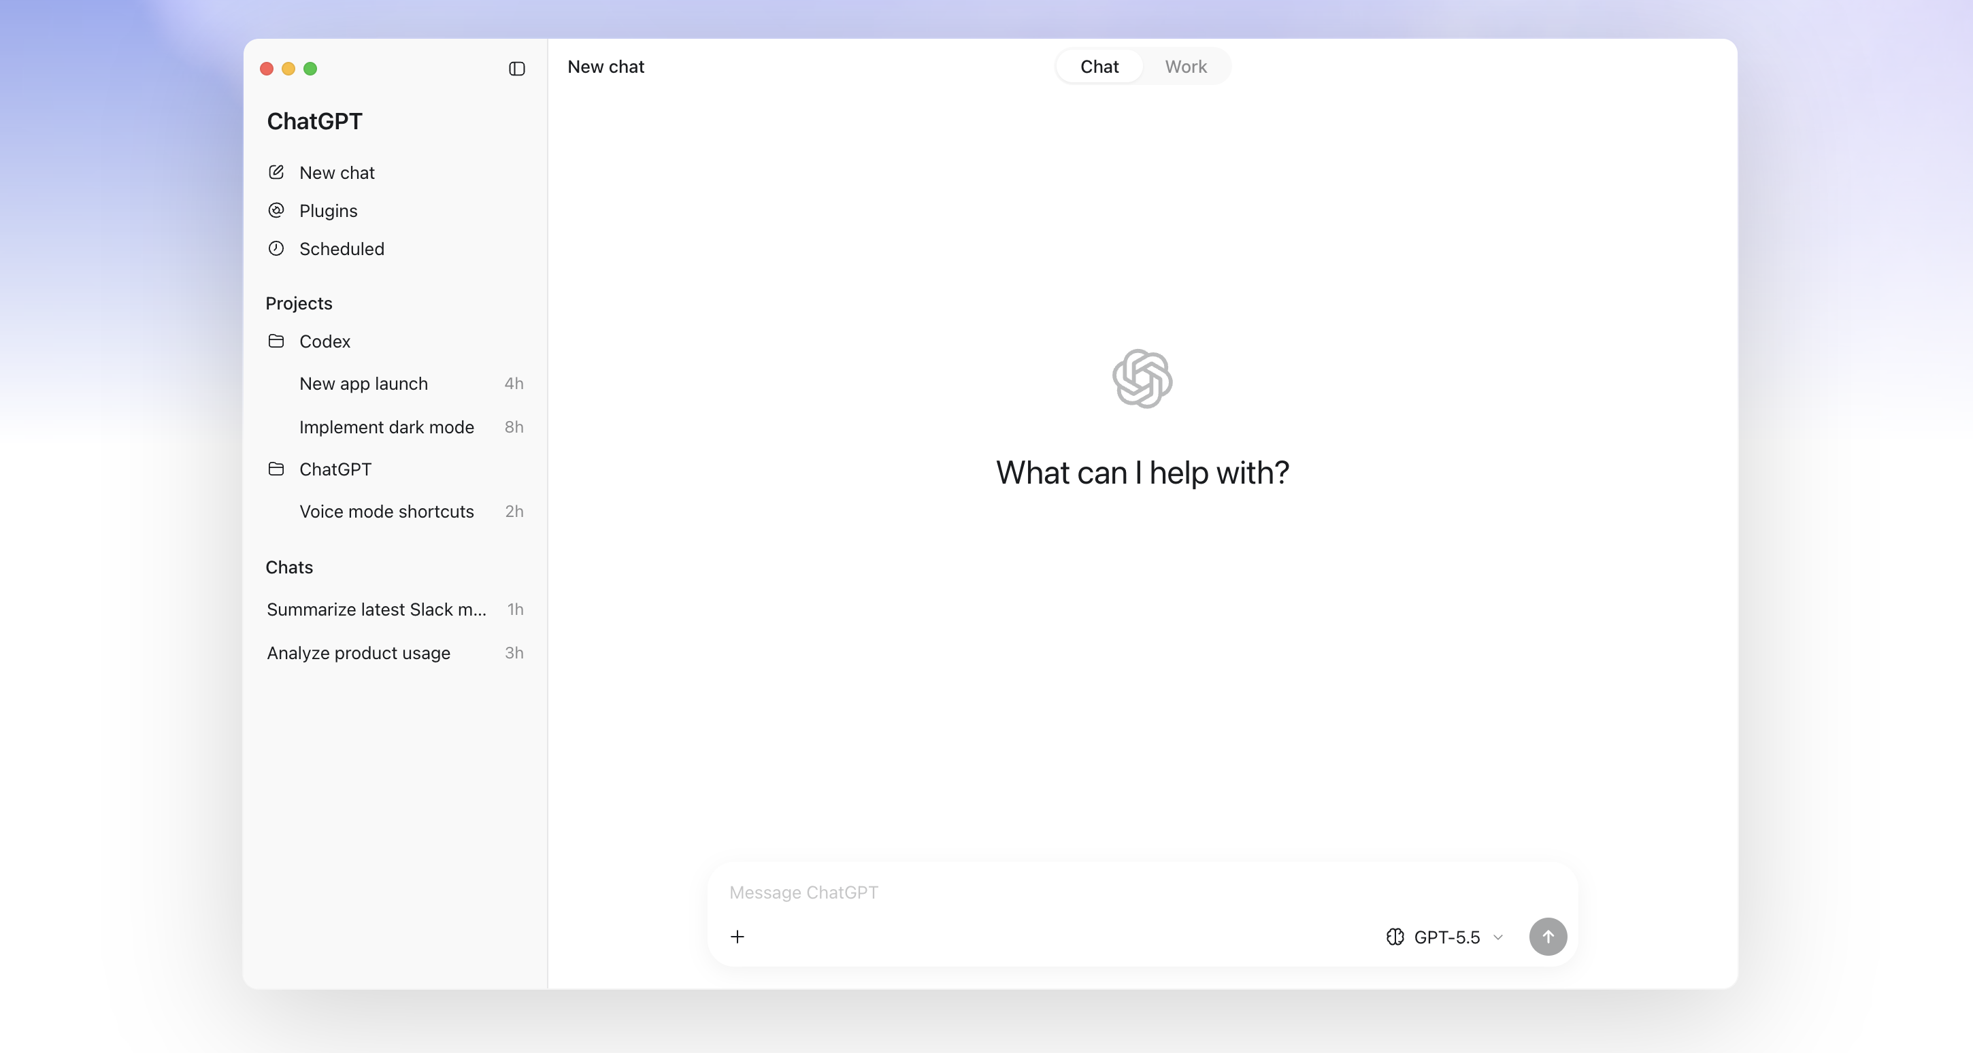Open the Implement dark mode chat
Screen dimensions: 1973x1053
[395, 427]
